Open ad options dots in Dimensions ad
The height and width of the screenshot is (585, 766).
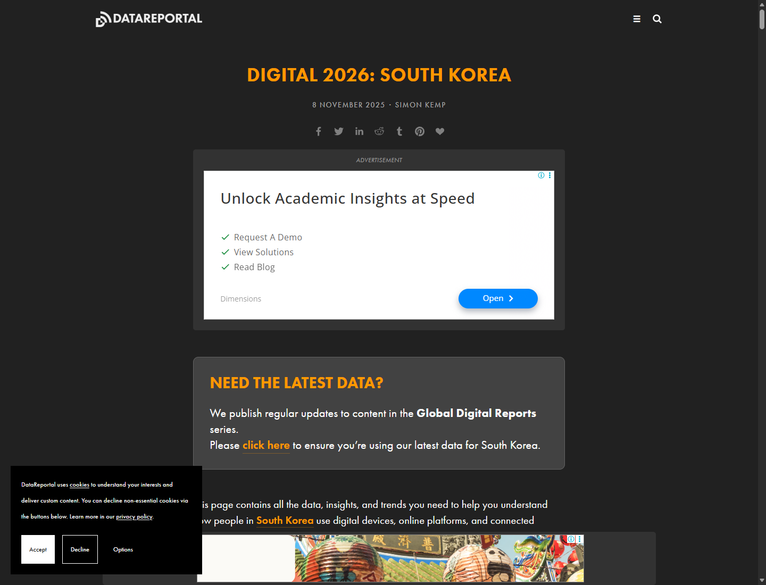pyautogui.click(x=550, y=175)
